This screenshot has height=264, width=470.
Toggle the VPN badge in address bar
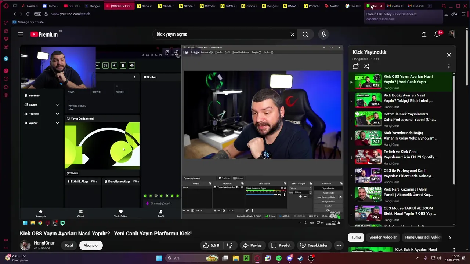click(x=37, y=14)
